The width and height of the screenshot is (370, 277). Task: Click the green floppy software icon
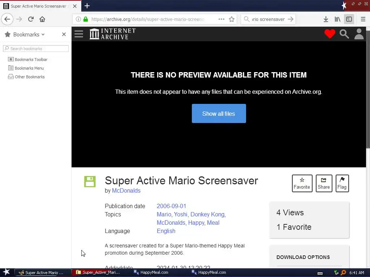tap(90, 182)
